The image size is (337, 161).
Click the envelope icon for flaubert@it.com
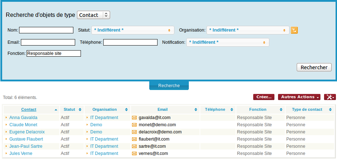135,139
